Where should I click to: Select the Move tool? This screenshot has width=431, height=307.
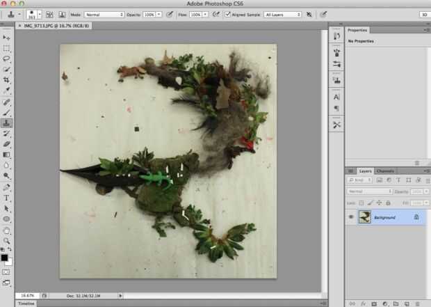(x=6, y=37)
